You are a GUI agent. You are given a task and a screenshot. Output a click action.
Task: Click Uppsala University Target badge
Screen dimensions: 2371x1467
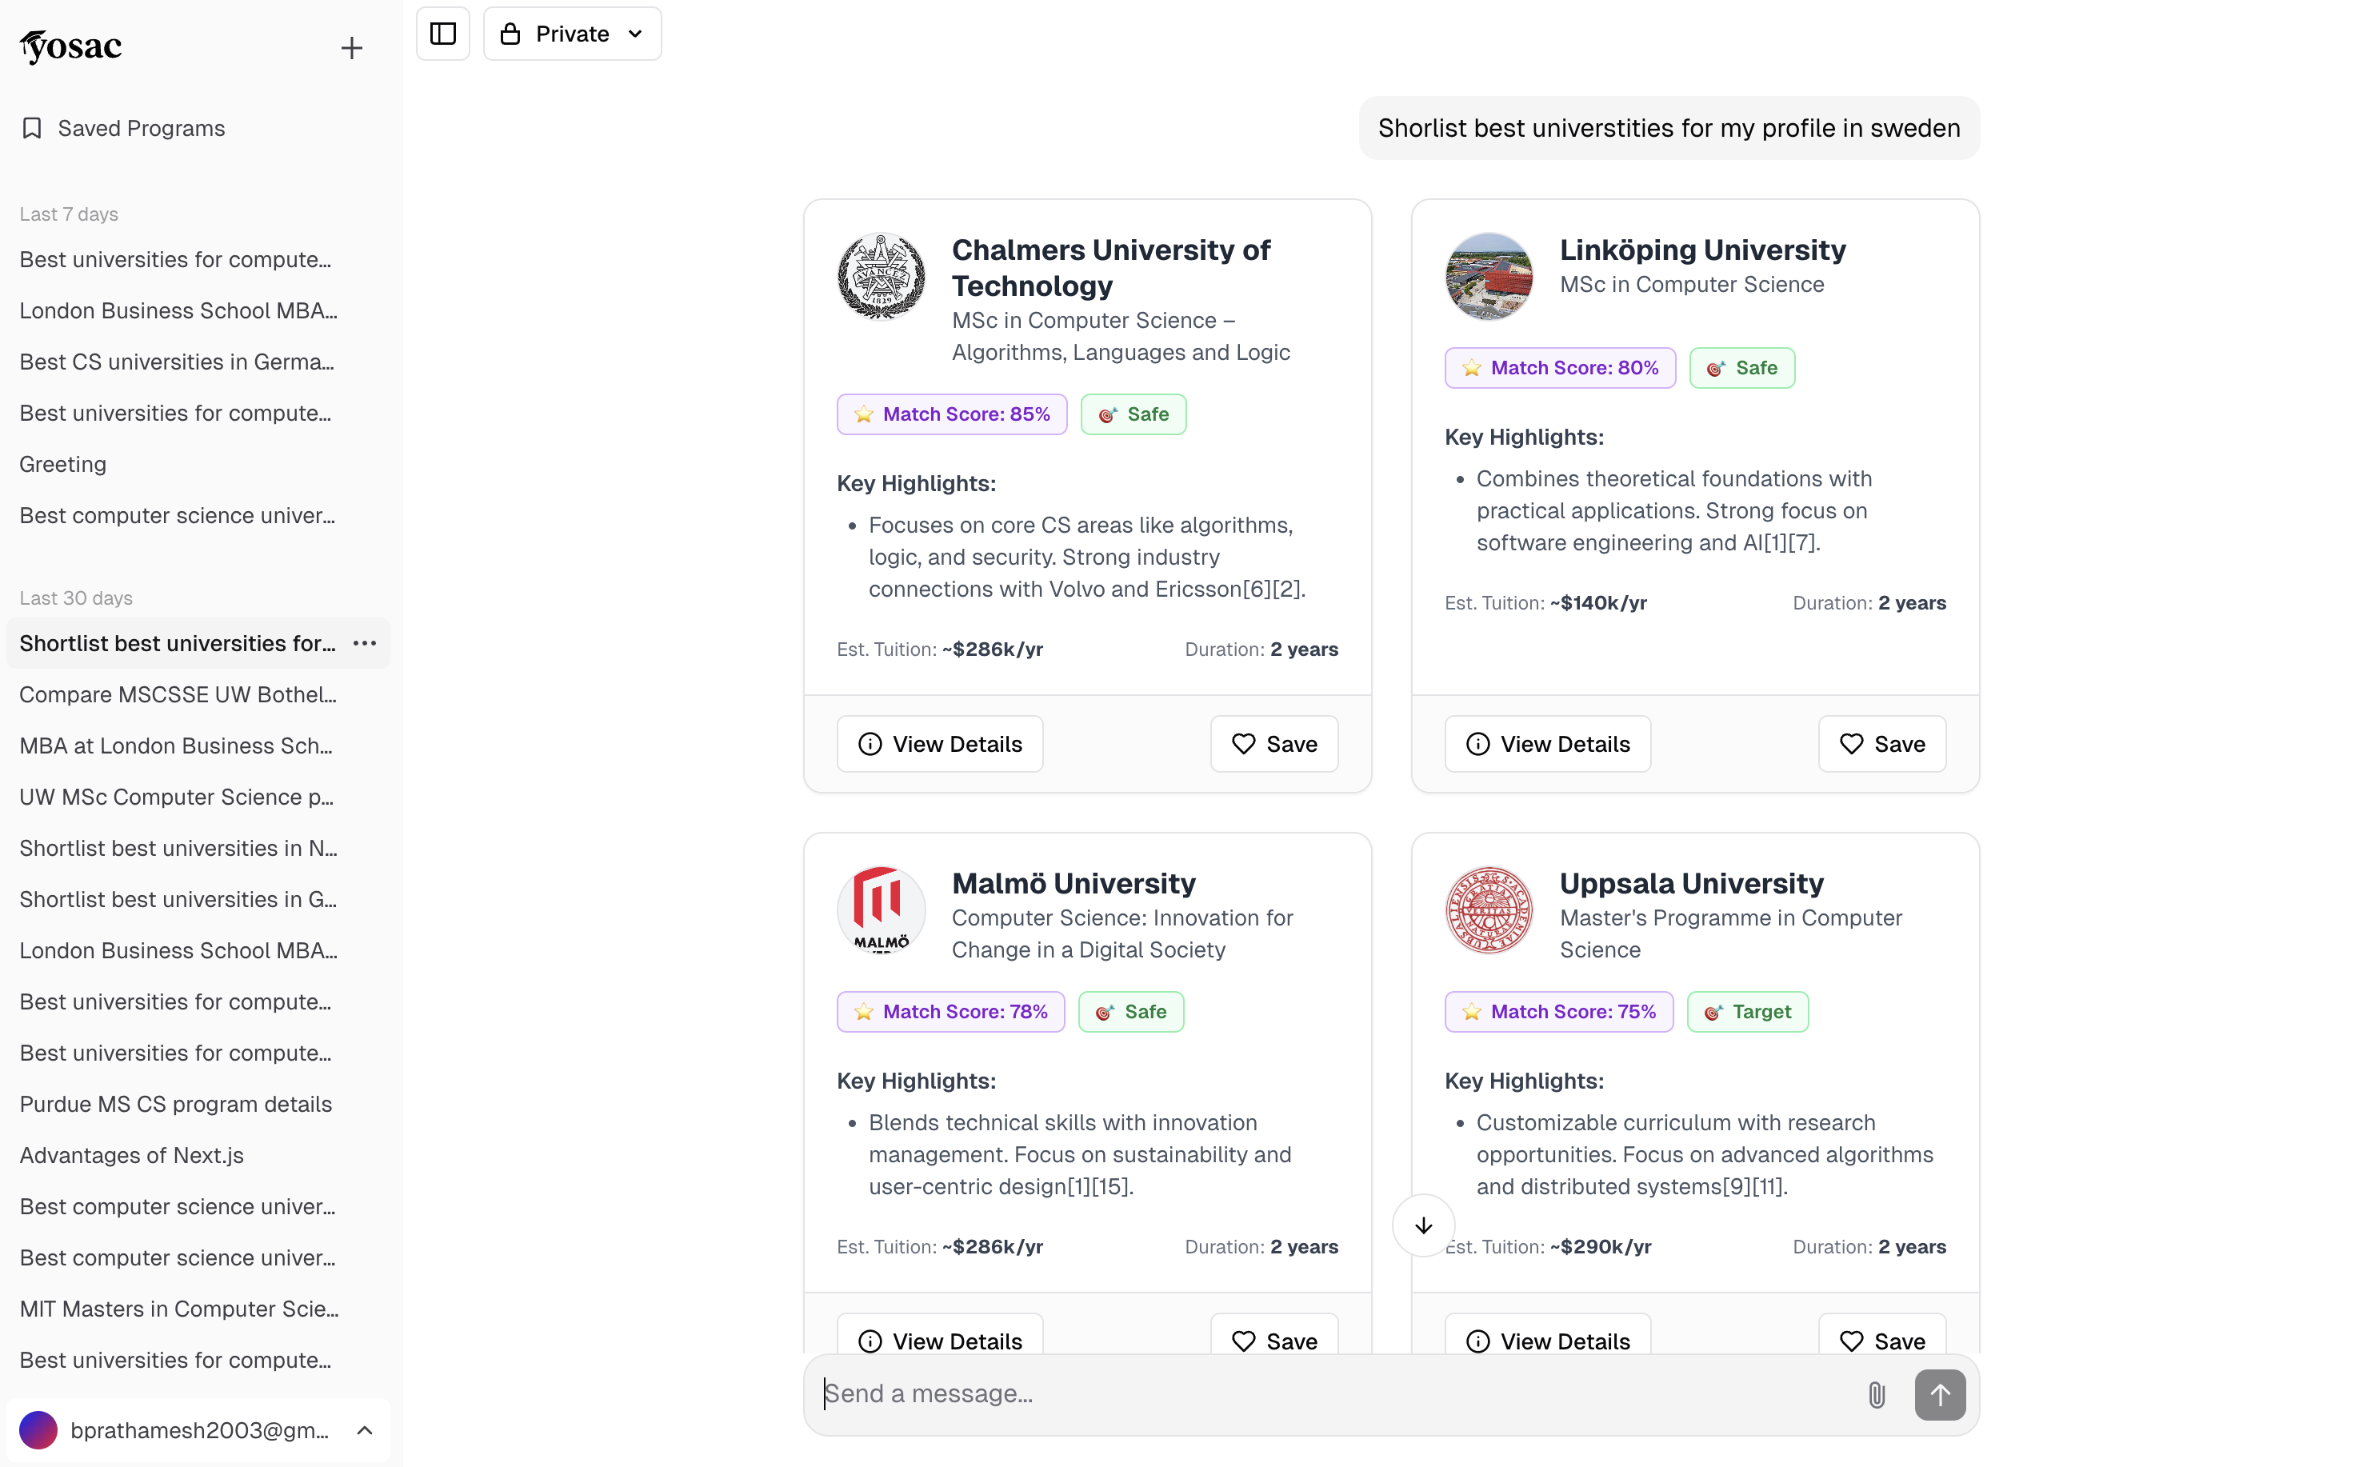[x=1746, y=1011]
